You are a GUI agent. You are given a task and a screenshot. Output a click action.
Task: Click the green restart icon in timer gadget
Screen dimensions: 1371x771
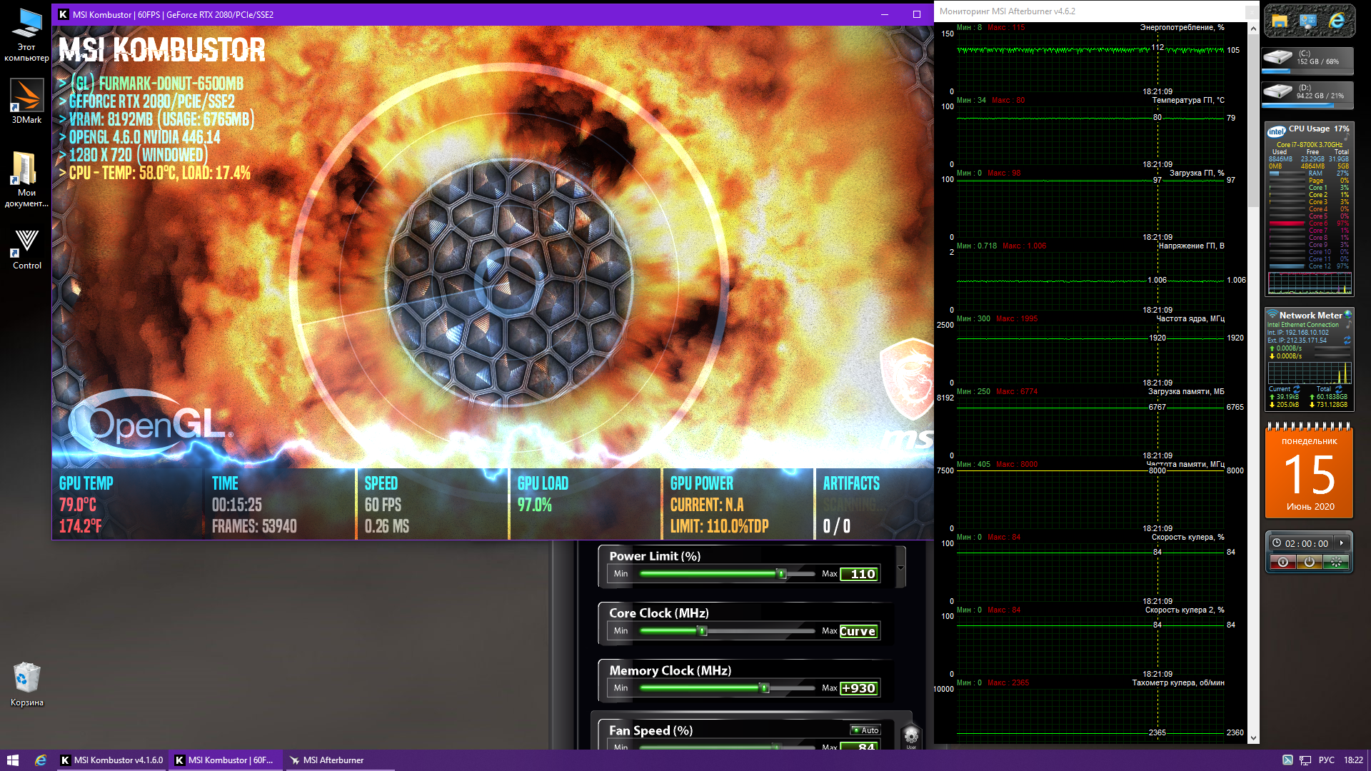pyautogui.click(x=1335, y=562)
